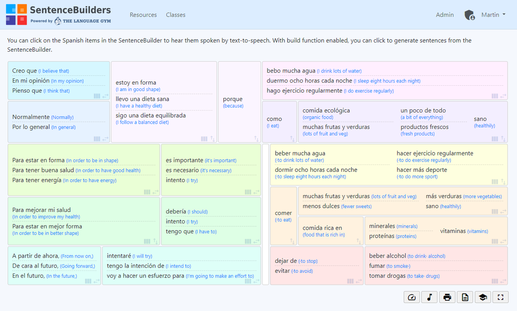This screenshot has width=517, height=311.
Task: Click the swap arrows icon in the 'intentaré' box
Action: point(257,281)
